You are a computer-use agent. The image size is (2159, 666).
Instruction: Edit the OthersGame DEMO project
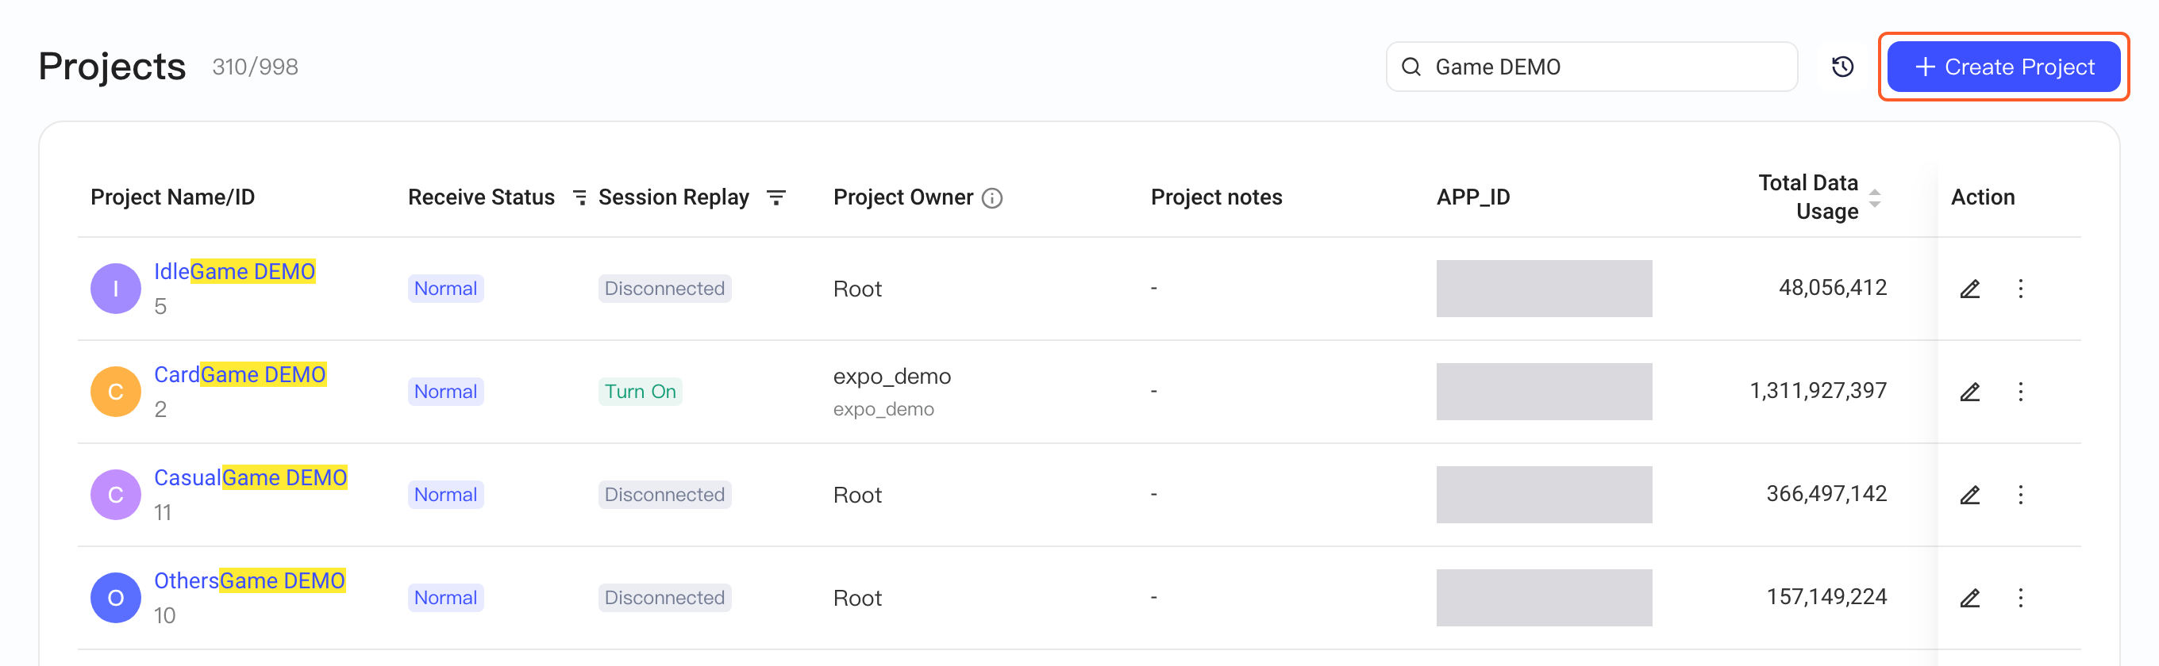tap(1969, 597)
